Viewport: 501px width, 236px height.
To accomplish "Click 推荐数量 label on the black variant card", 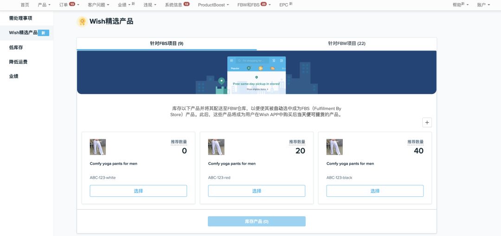I will click(415, 142).
